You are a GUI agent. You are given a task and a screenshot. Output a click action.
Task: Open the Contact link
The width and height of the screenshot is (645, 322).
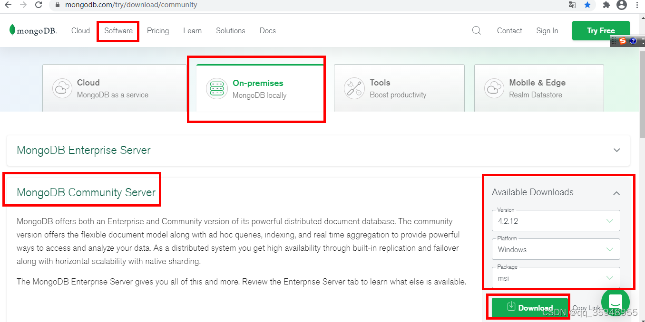coord(509,30)
